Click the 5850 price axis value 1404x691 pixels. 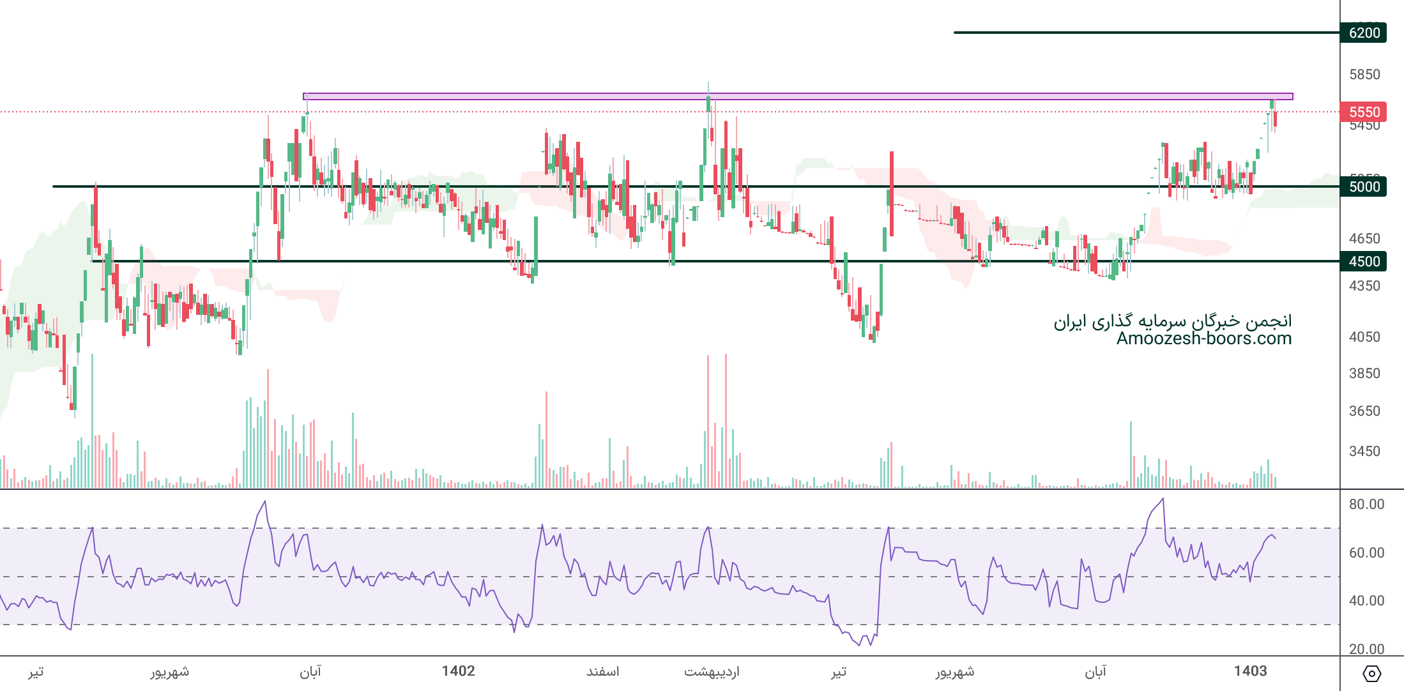pos(1364,74)
